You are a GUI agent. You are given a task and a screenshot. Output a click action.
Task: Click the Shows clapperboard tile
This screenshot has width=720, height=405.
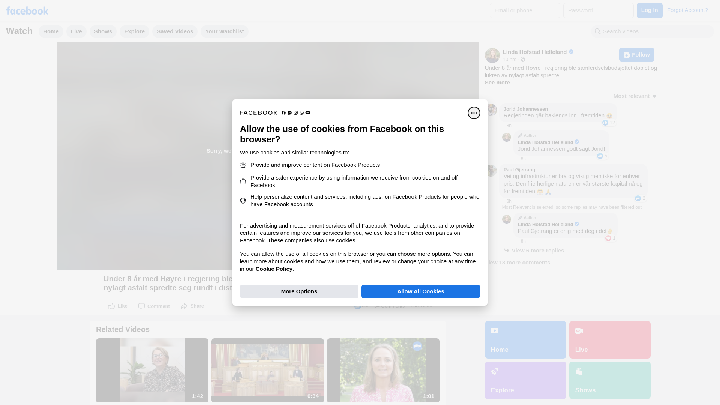click(x=609, y=380)
